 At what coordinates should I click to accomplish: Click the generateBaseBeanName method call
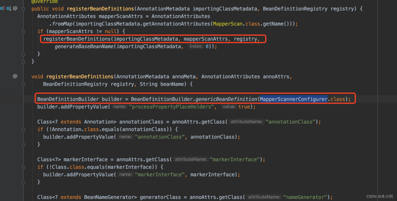(x=84, y=46)
